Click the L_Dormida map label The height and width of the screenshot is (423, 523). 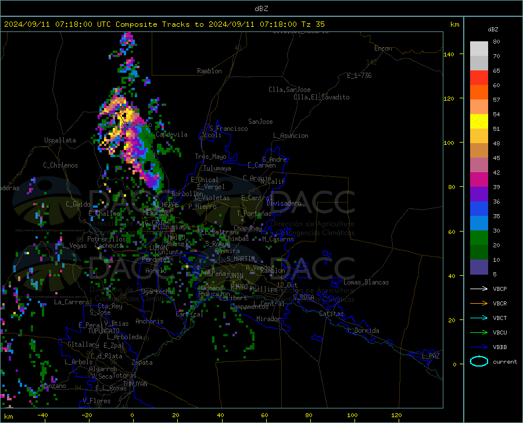tap(363, 330)
